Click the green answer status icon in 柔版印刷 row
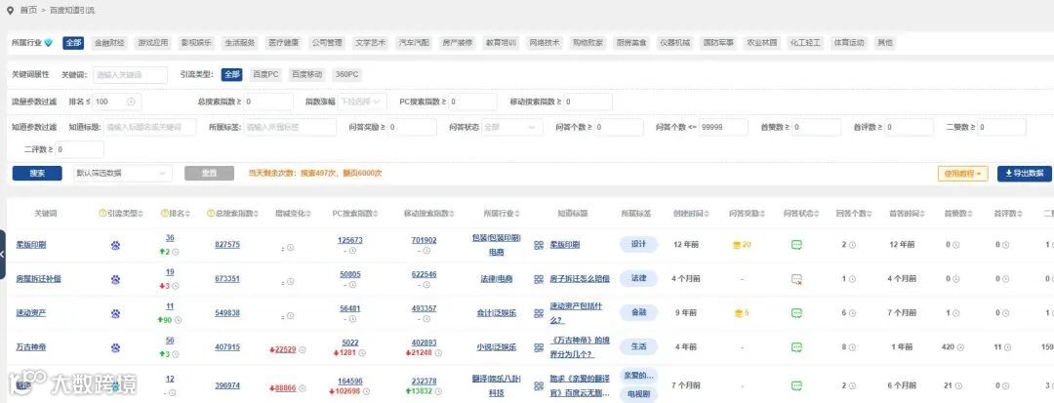 tap(796, 245)
